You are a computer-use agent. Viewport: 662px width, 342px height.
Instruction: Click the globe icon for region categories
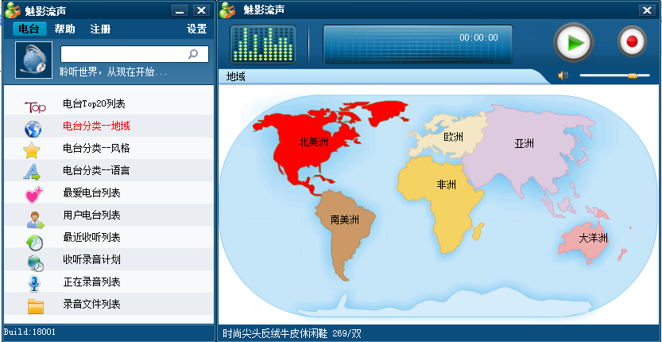(33, 127)
